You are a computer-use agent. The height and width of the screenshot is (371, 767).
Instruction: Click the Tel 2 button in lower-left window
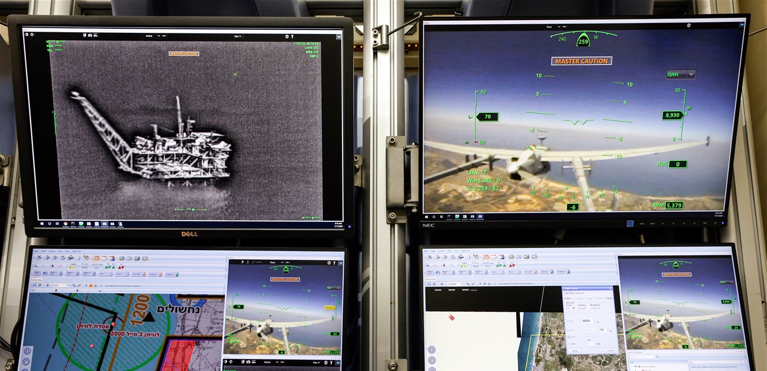click(x=122, y=274)
